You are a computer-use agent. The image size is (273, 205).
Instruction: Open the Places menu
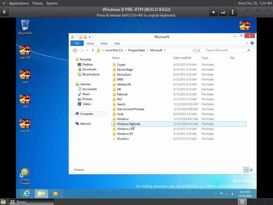click(x=37, y=3)
